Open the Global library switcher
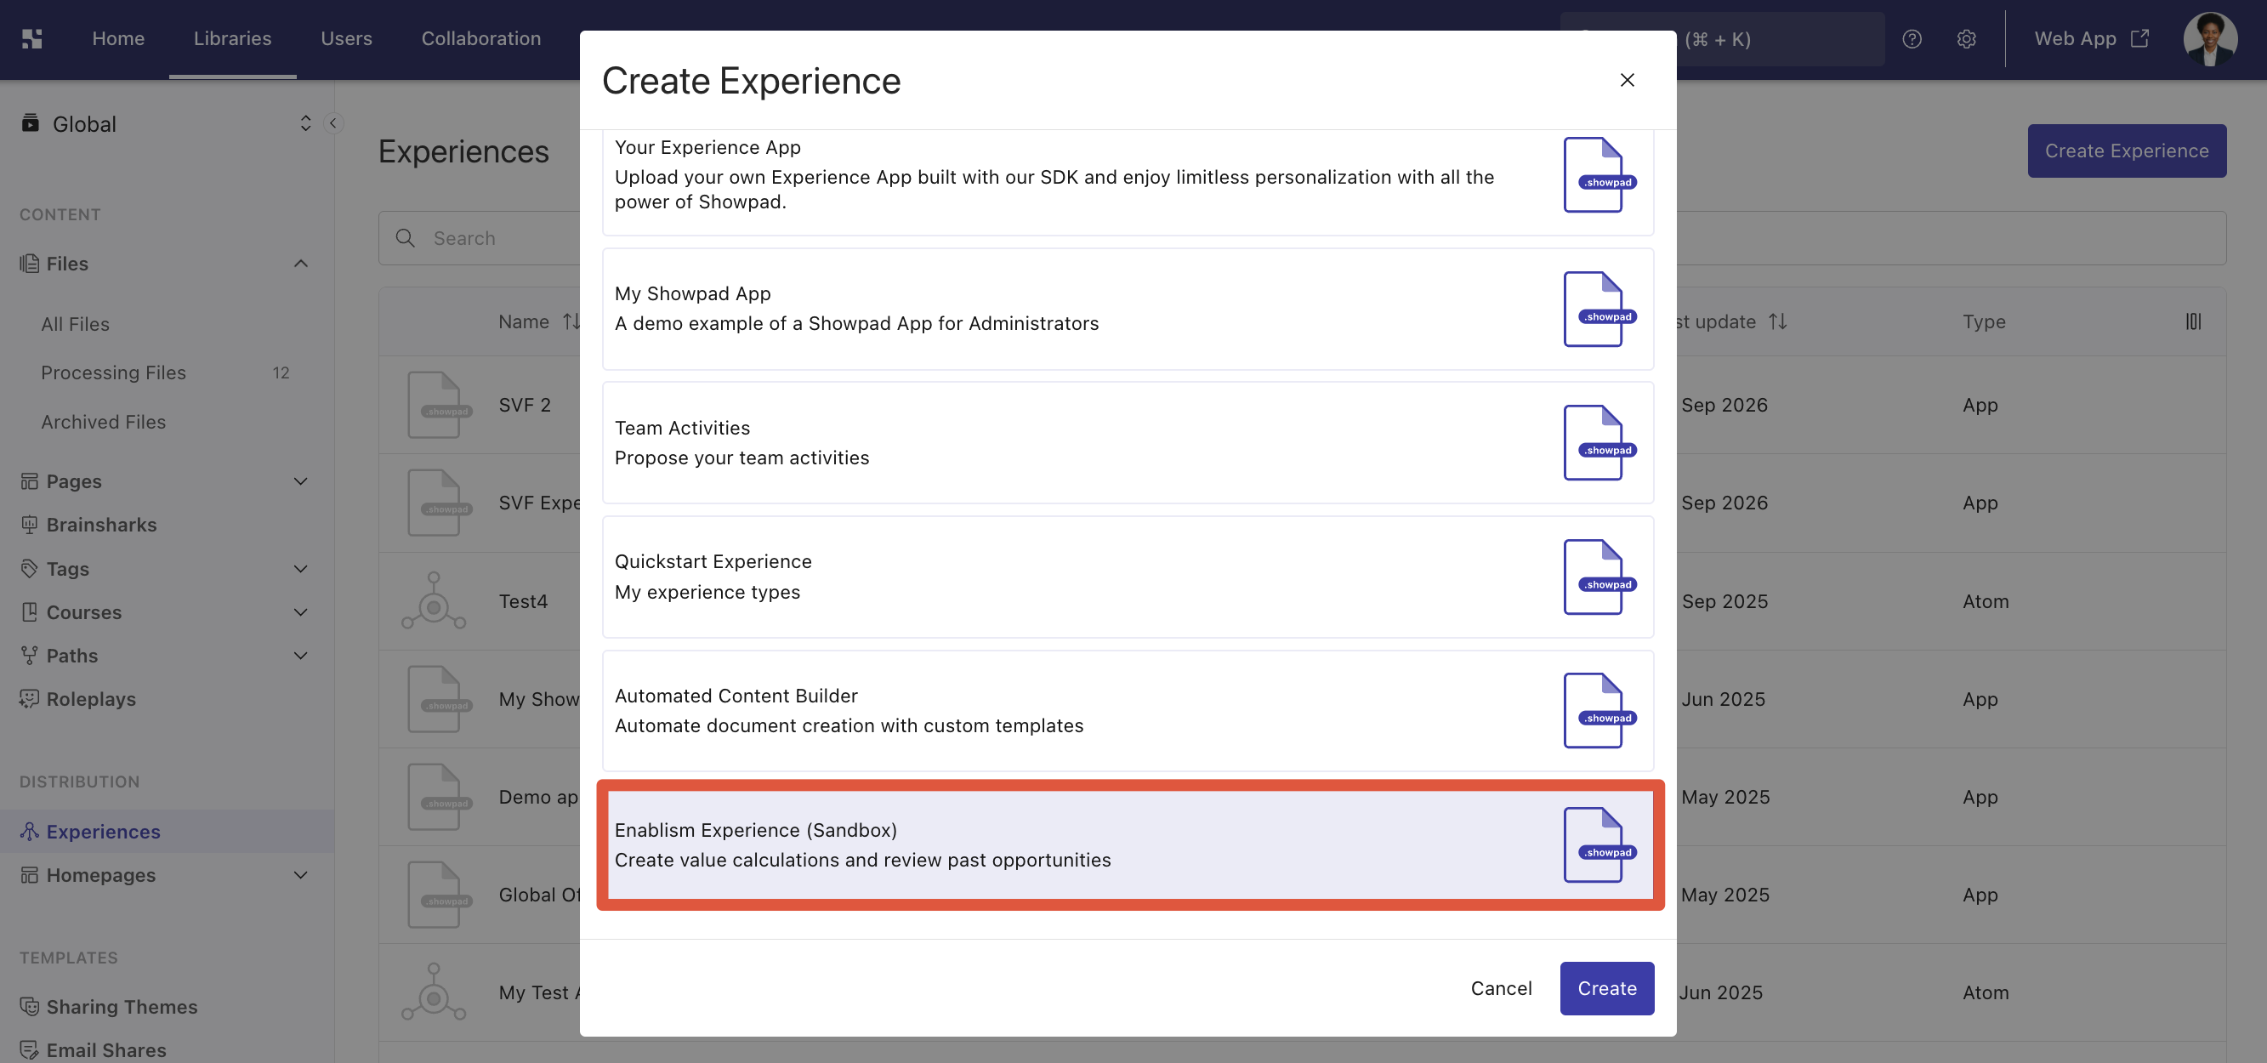The height and width of the screenshot is (1063, 2267). tap(168, 123)
